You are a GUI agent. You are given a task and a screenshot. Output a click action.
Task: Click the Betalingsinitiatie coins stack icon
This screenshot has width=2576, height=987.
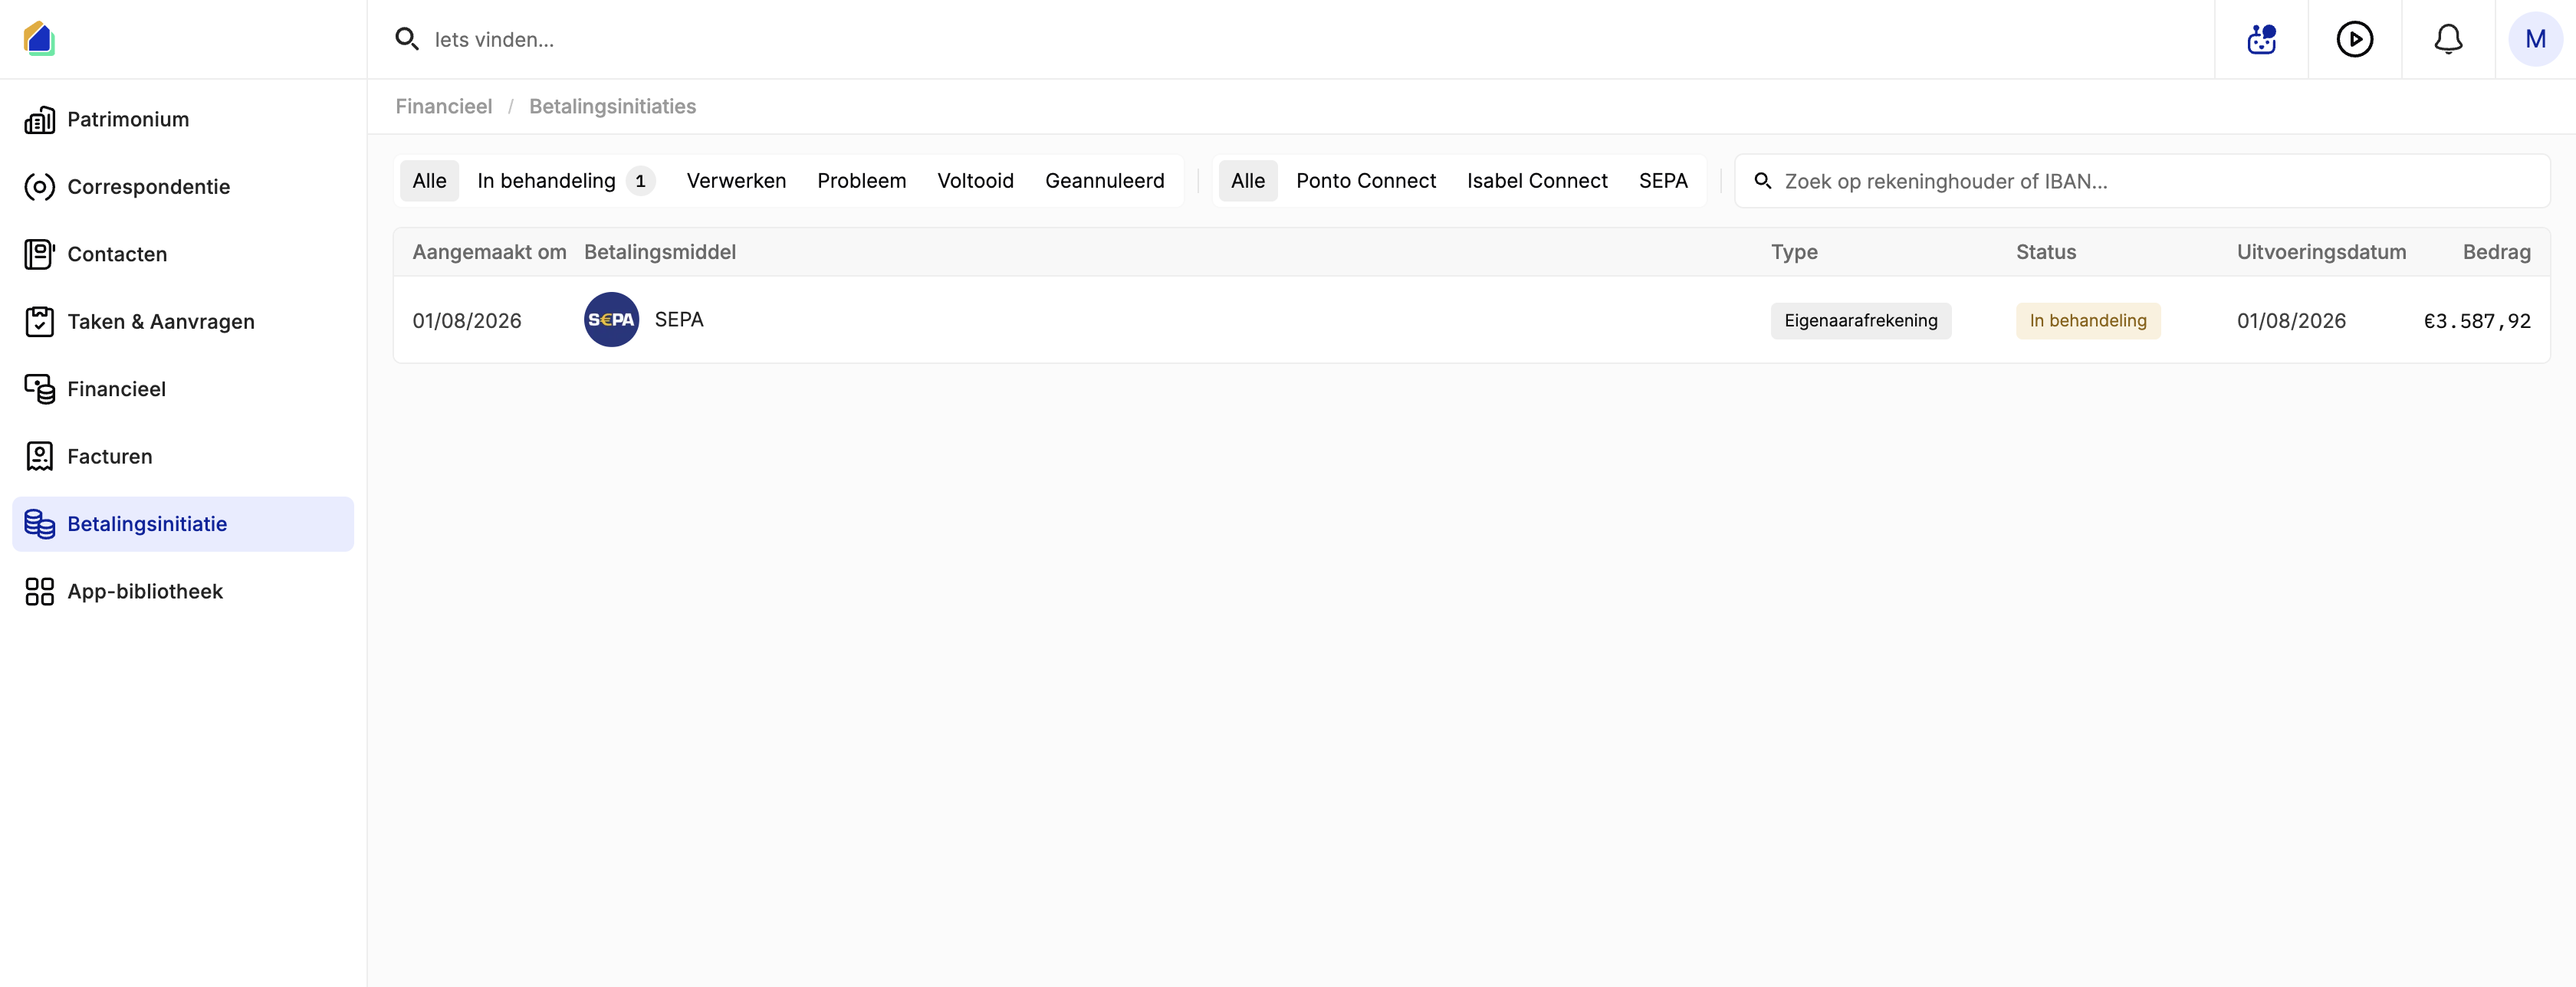click(x=39, y=524)
